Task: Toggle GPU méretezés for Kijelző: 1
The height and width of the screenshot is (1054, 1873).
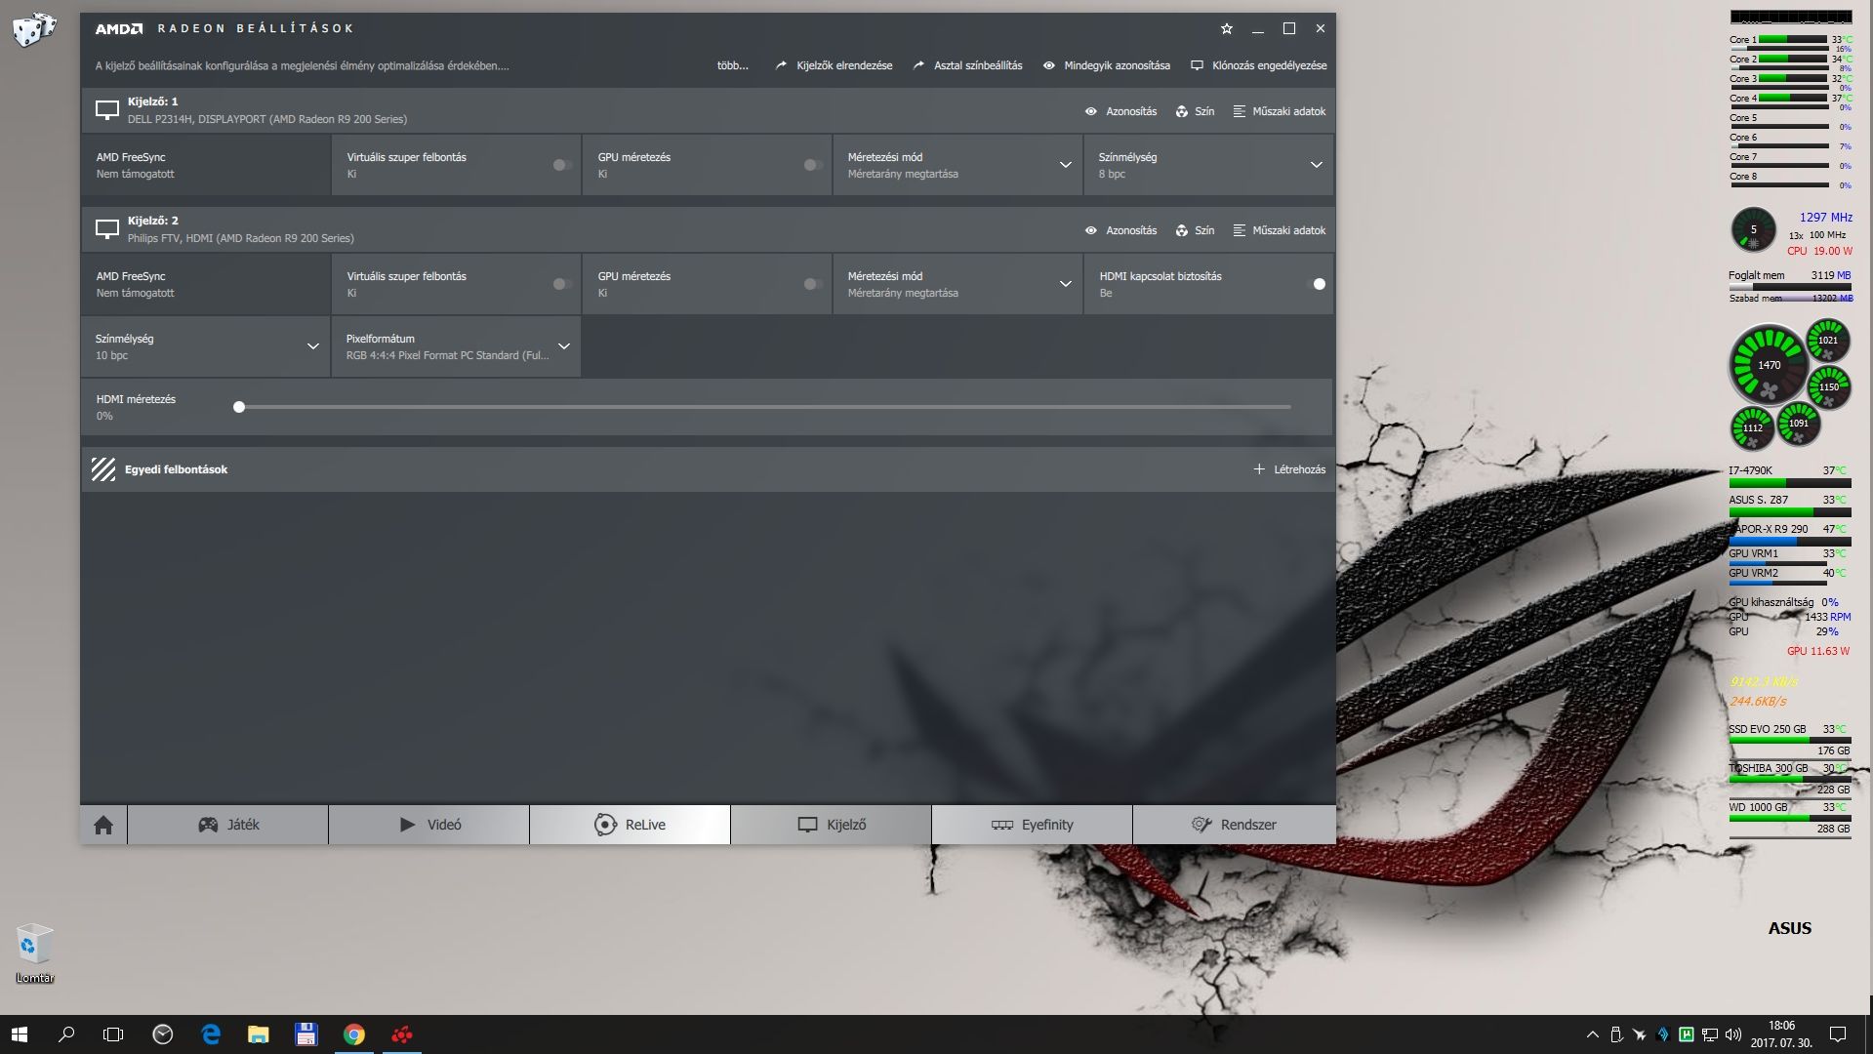Action: coord(813,165)
